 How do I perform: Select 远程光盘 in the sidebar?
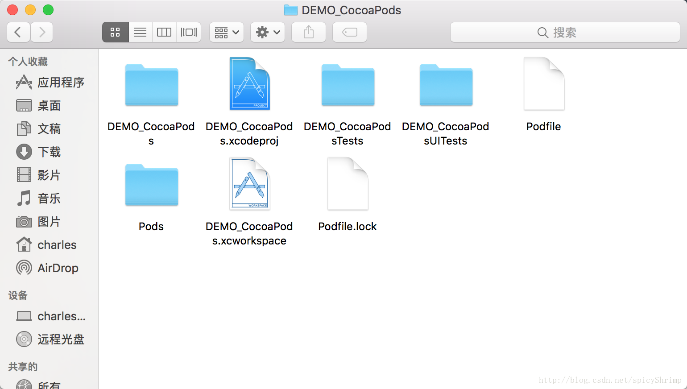pos(49,339)
